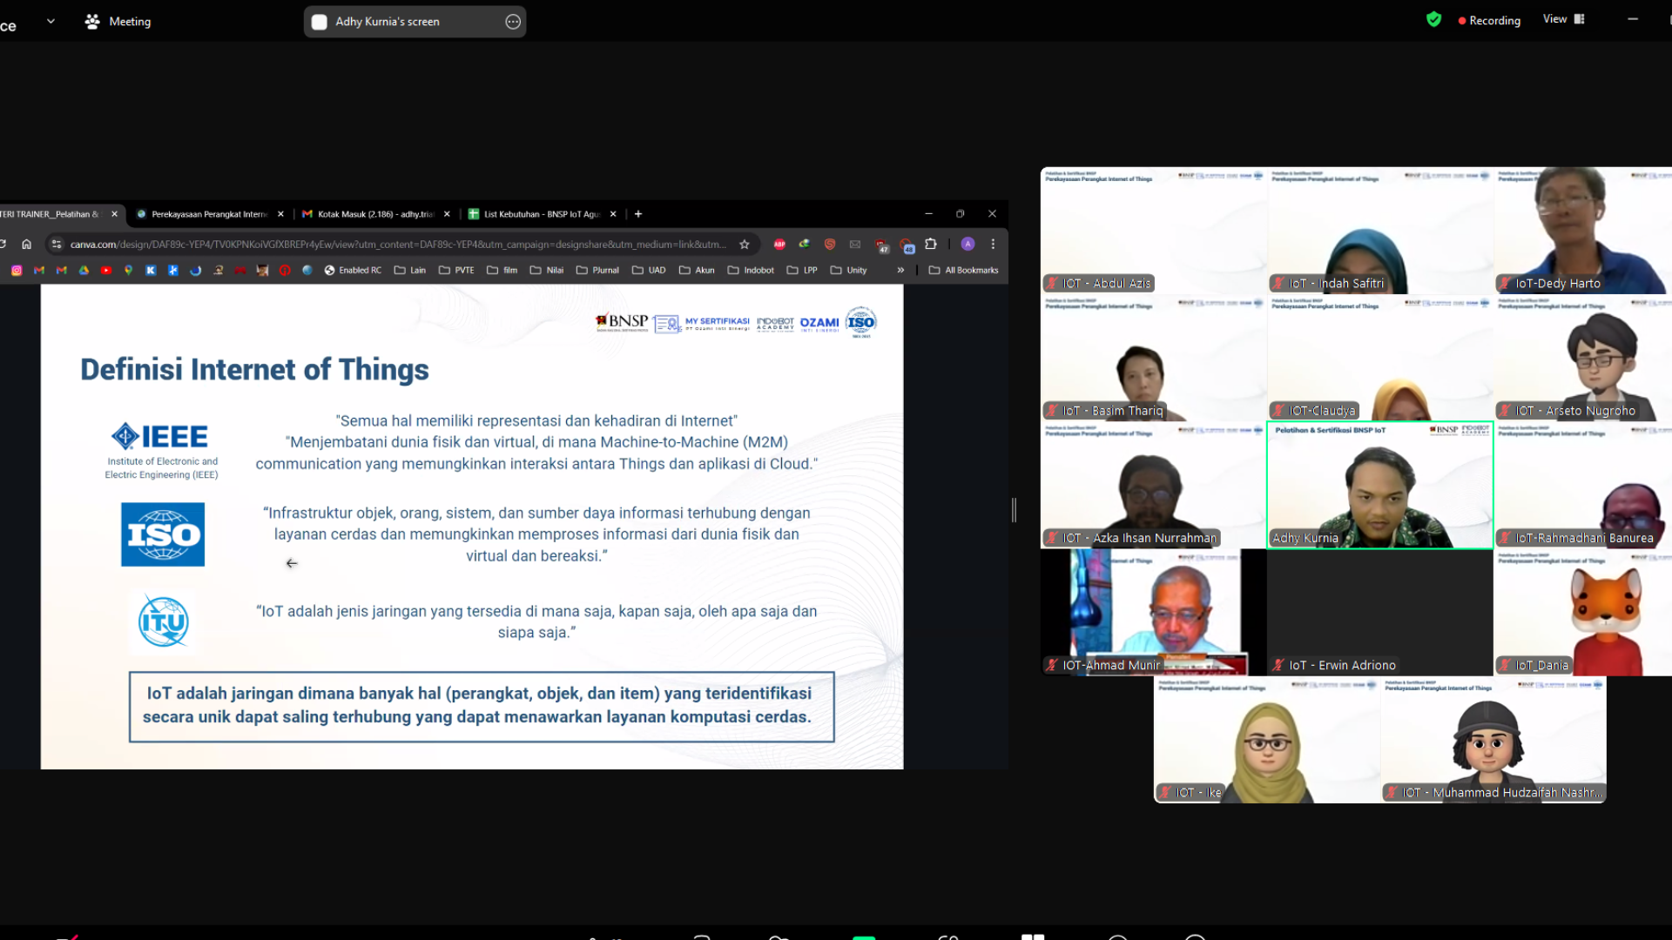The width and height of the screenshot is (1672, 940).
Task: Click the red Recording indicator
Action: 1489,20
